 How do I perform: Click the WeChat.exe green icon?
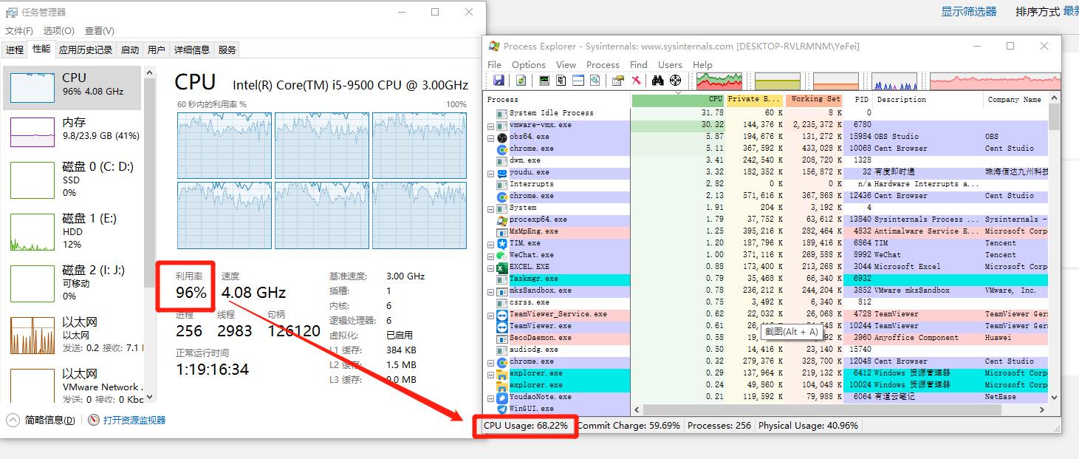pos(502,255)
